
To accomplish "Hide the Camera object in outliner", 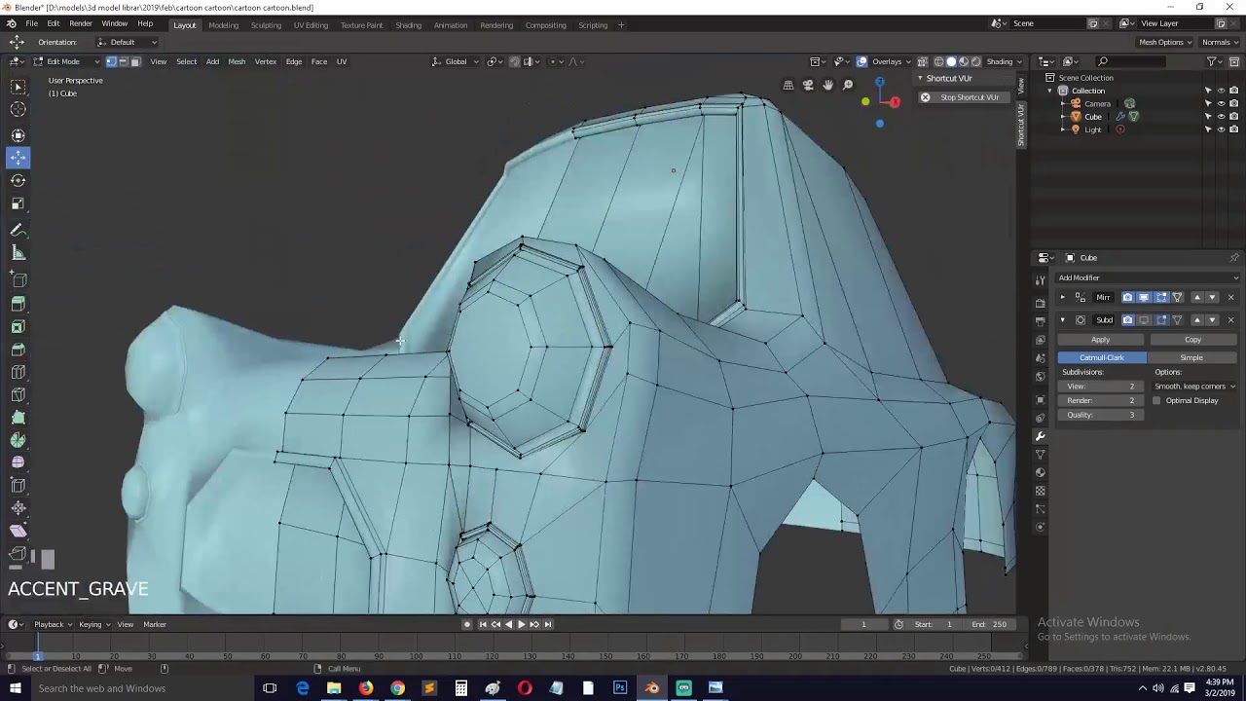I will coord(1221,104).
